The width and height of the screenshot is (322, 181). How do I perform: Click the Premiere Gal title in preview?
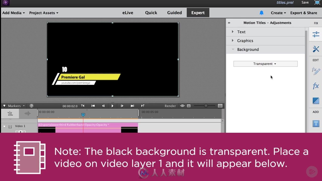point(73,77)
